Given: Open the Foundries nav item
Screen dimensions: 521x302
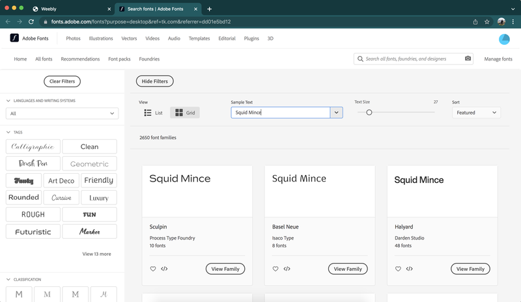Looking at the screenshot, I should pos(149,59).
